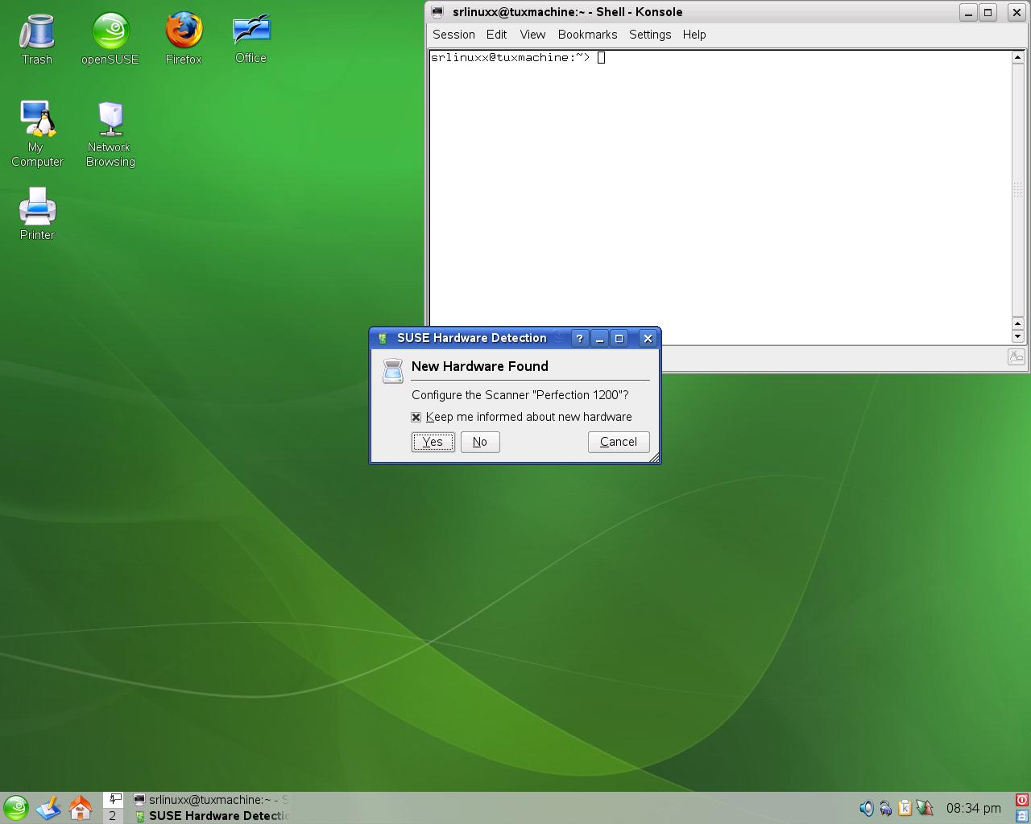Click the help question mark on the dialog
This screenshot has height=824, width=1031.
(x=579, y=339)
